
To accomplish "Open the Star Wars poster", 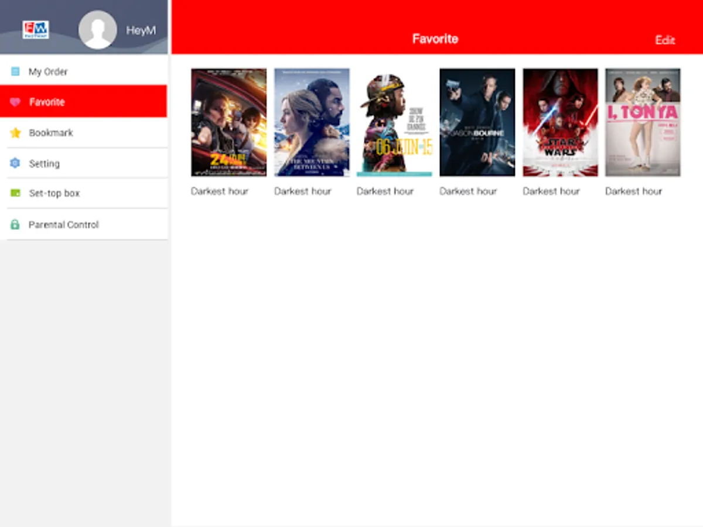I will click(561, 122).
